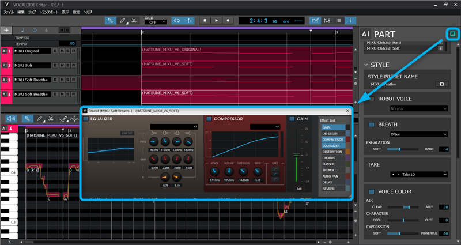The width and height of the screenshot is (461, 245).
Task: Start playback with the play button
Action: 217,21
